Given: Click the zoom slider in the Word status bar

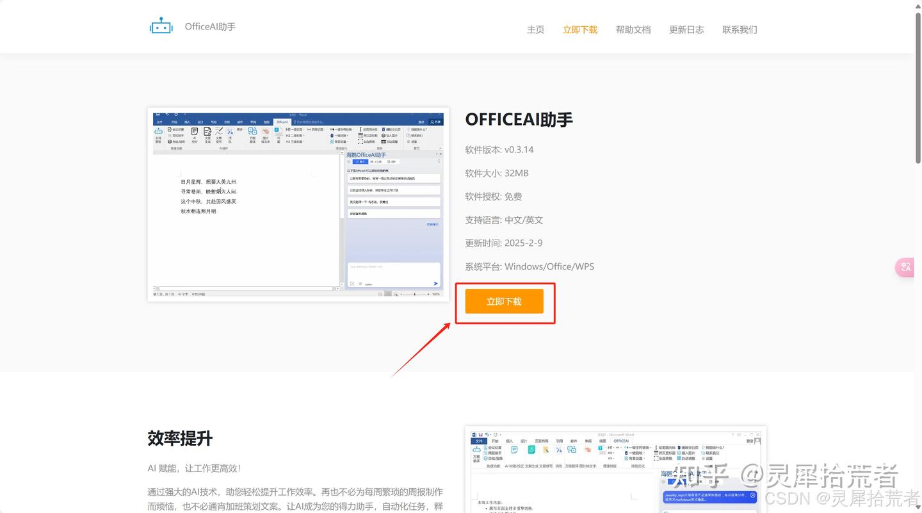Looking at the screenshot, I should point(415,293).
